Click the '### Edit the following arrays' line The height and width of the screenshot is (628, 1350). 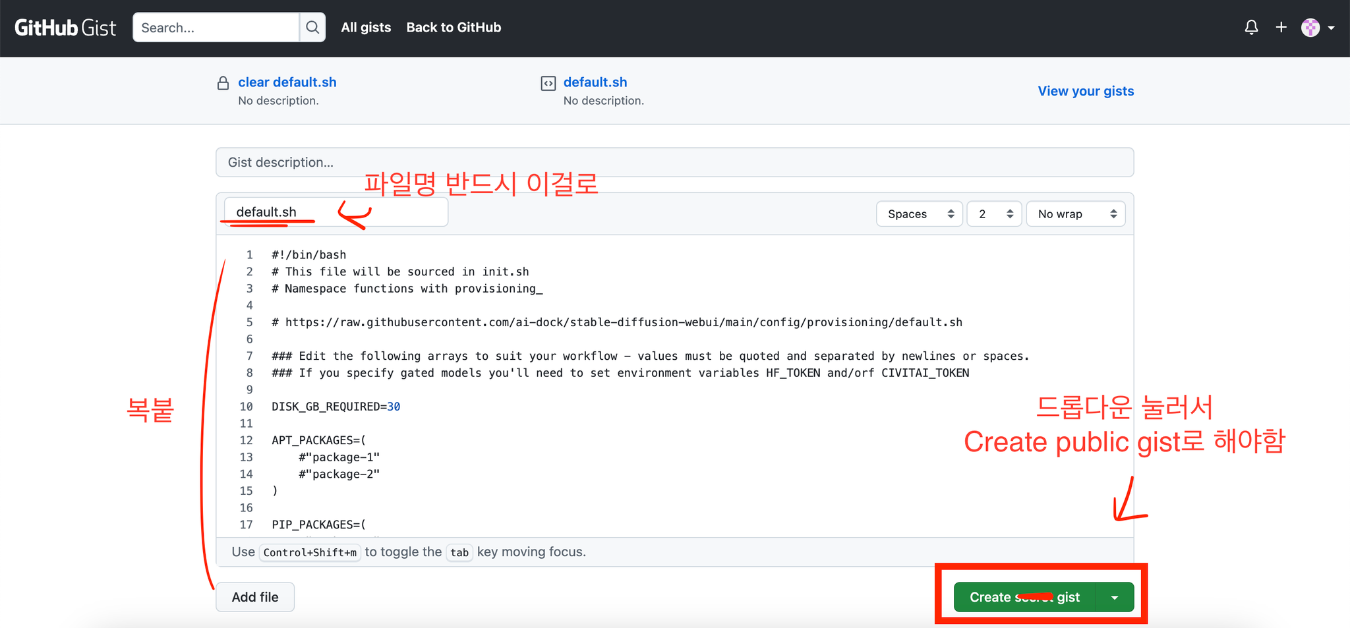pyautogui.click(x=651, y=356)
